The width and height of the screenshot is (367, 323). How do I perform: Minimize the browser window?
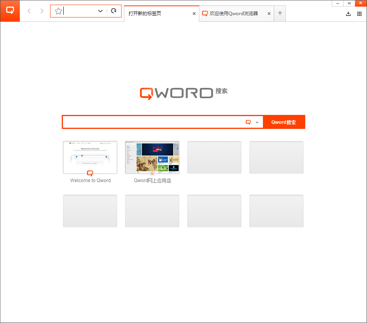(x=337, y=3)
